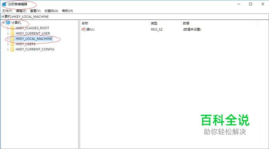Open the 帮助(H) menu
The width and height of the screenshot is (269, 149).
[x=67, y=11]
